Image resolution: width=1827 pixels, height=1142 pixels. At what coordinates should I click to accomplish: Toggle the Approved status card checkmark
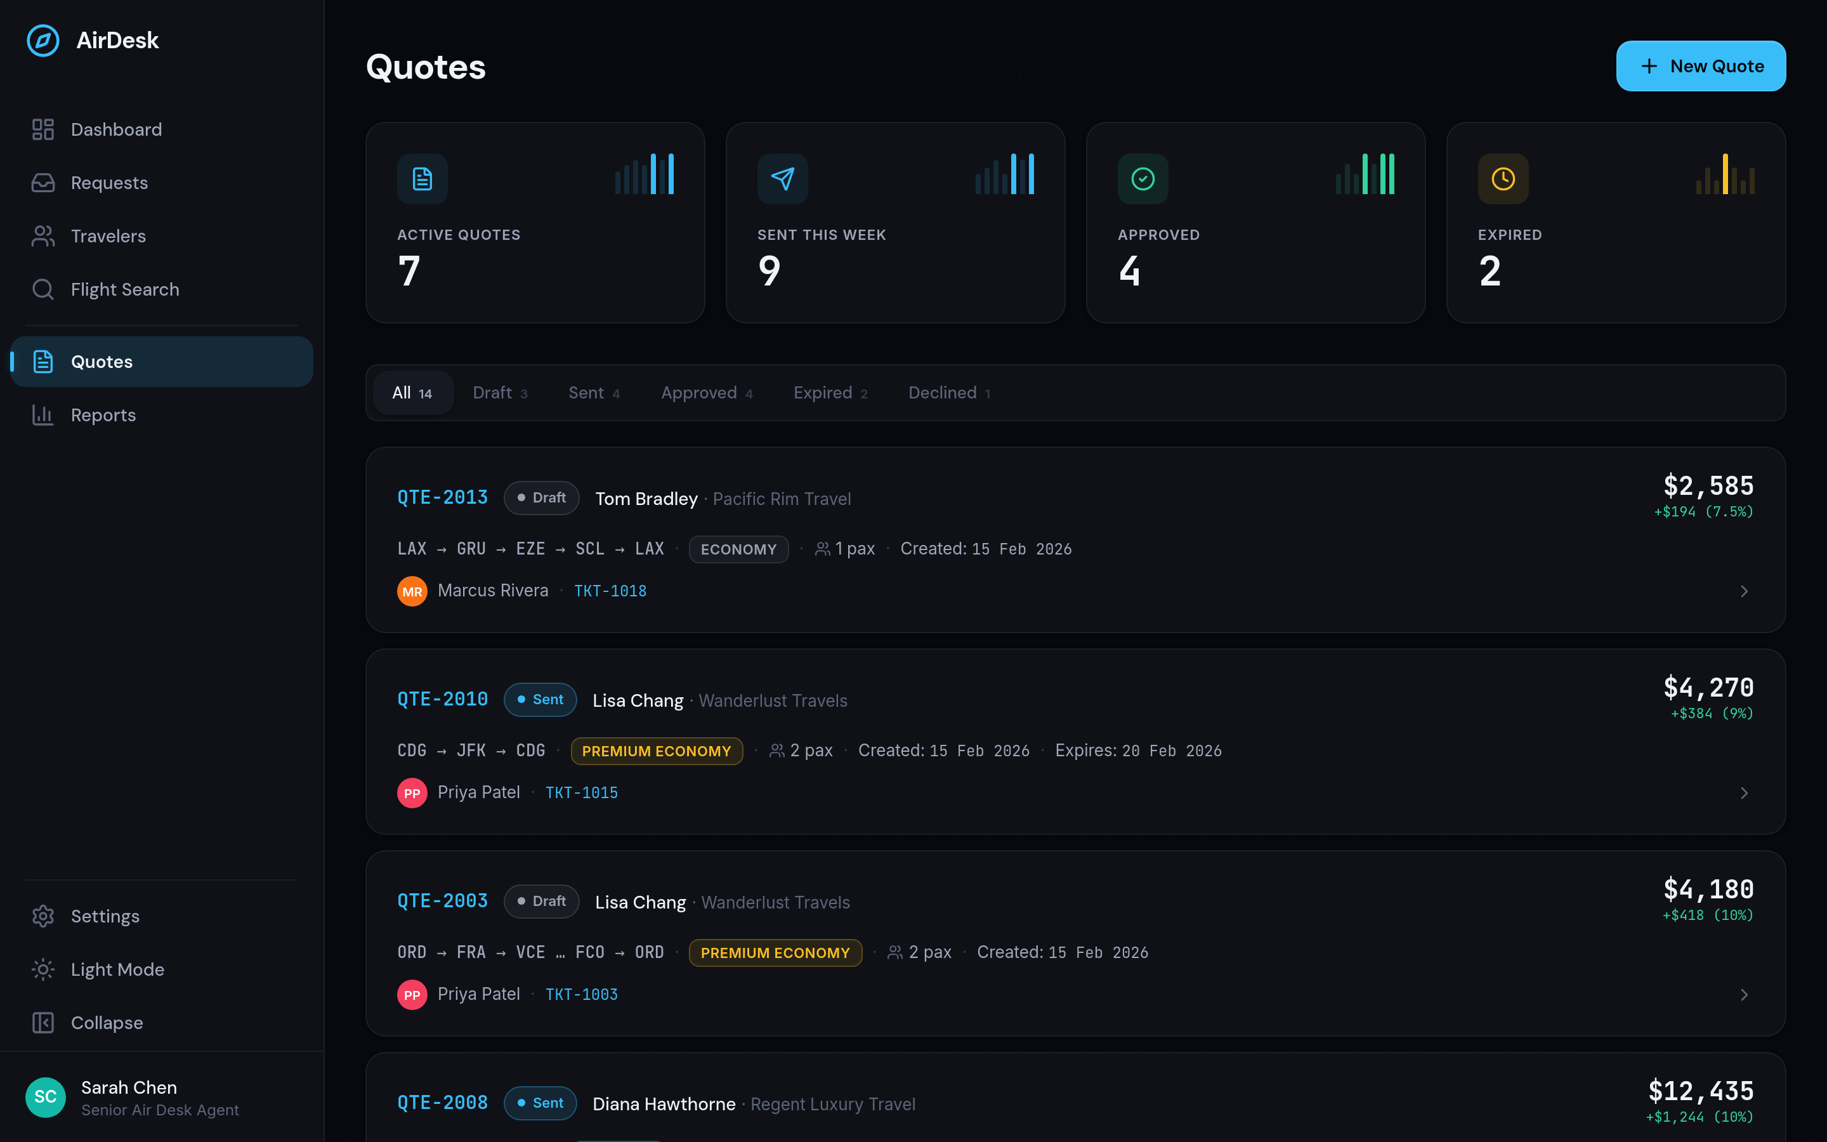[1143, 178]
